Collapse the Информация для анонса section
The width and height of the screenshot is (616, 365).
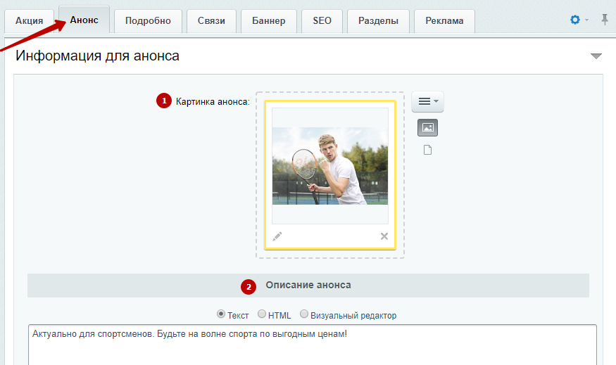coord(596,56)
